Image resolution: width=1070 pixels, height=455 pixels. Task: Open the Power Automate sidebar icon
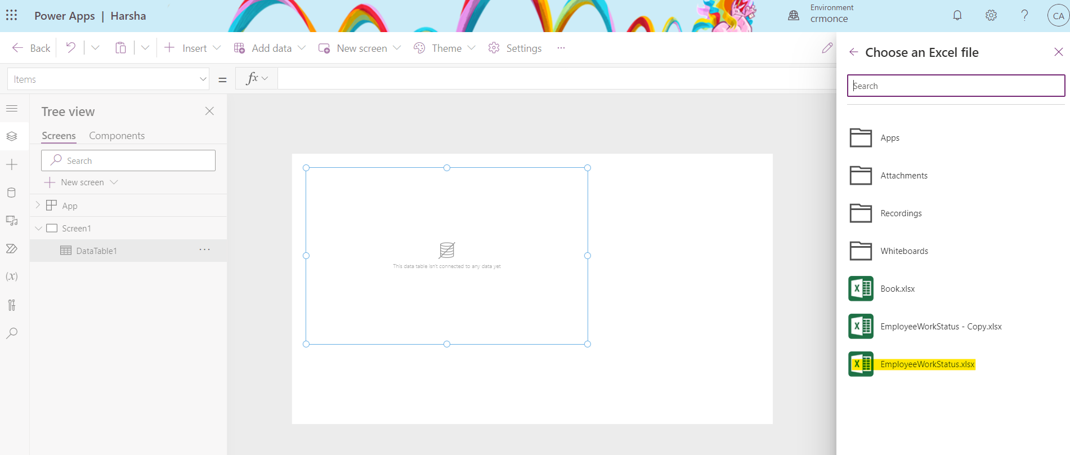(12, 248)
